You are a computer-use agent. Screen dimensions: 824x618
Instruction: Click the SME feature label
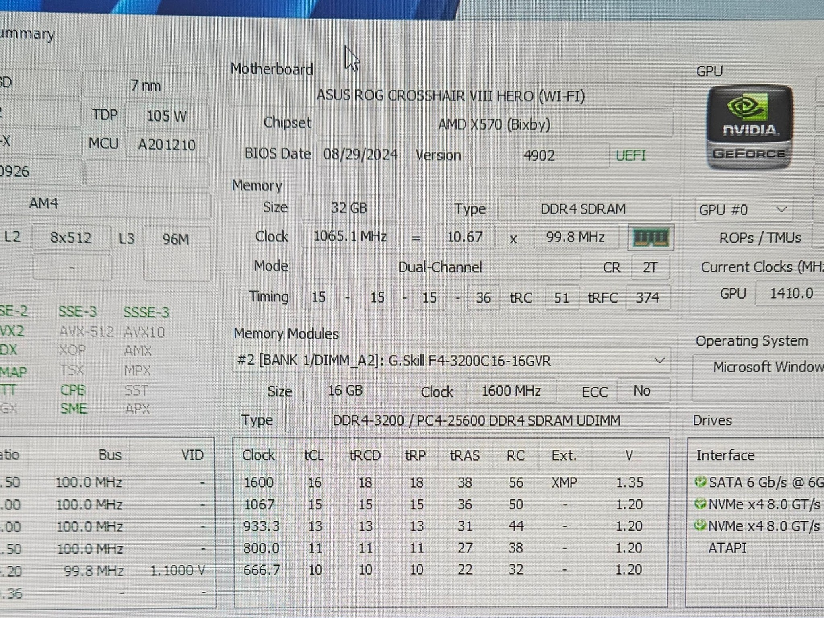click(74, 409)
